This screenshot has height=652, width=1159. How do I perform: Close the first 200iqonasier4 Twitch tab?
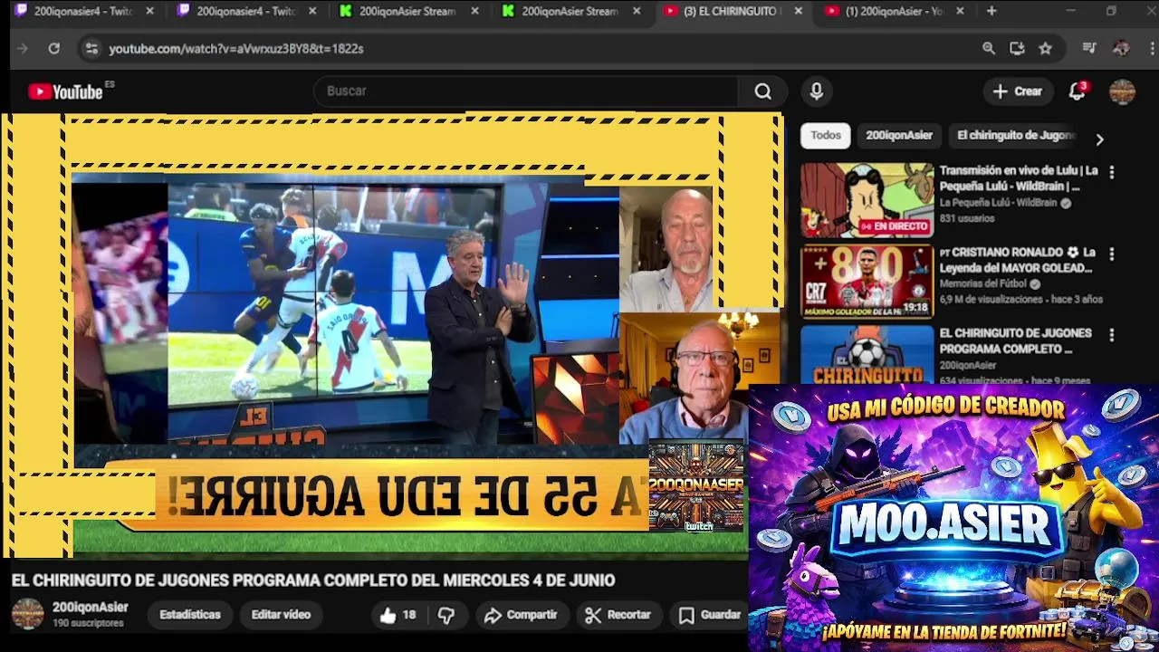(149, 11)
